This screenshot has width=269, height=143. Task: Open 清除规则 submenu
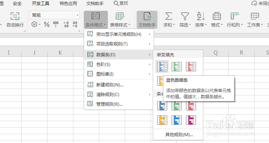[x=119, y=94]
